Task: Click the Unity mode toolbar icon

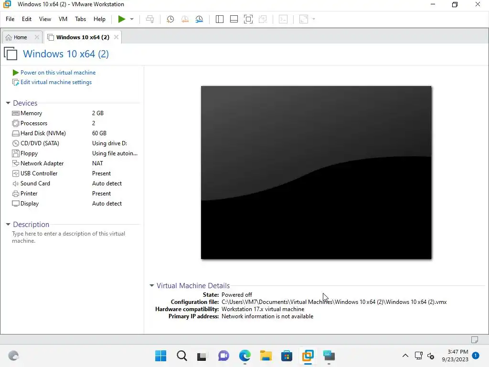Action: click(x=263, y=19)
